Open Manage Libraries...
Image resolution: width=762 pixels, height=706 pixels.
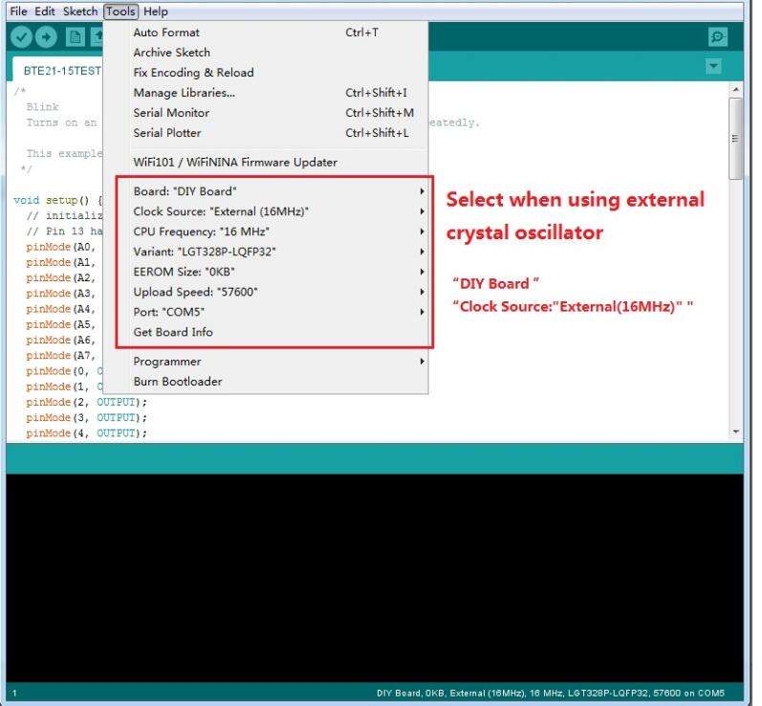(267, 93)
